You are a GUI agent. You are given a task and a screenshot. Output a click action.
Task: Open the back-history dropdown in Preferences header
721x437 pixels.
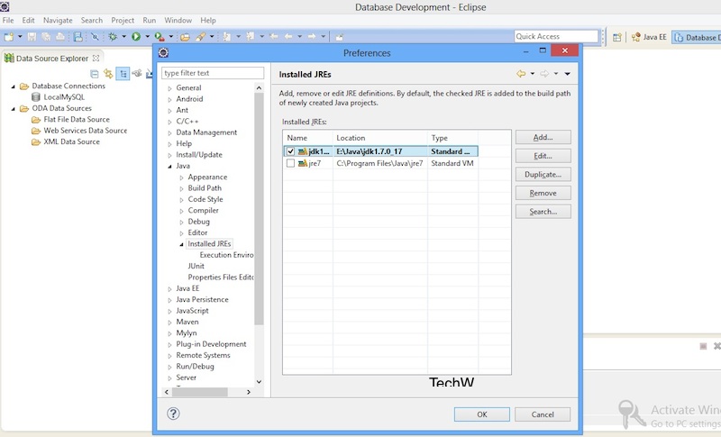click(533, 74)
